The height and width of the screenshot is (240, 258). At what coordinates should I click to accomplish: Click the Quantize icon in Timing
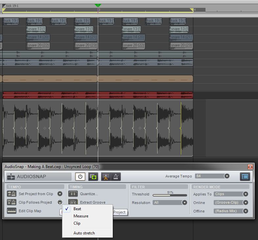coord(73,194)
